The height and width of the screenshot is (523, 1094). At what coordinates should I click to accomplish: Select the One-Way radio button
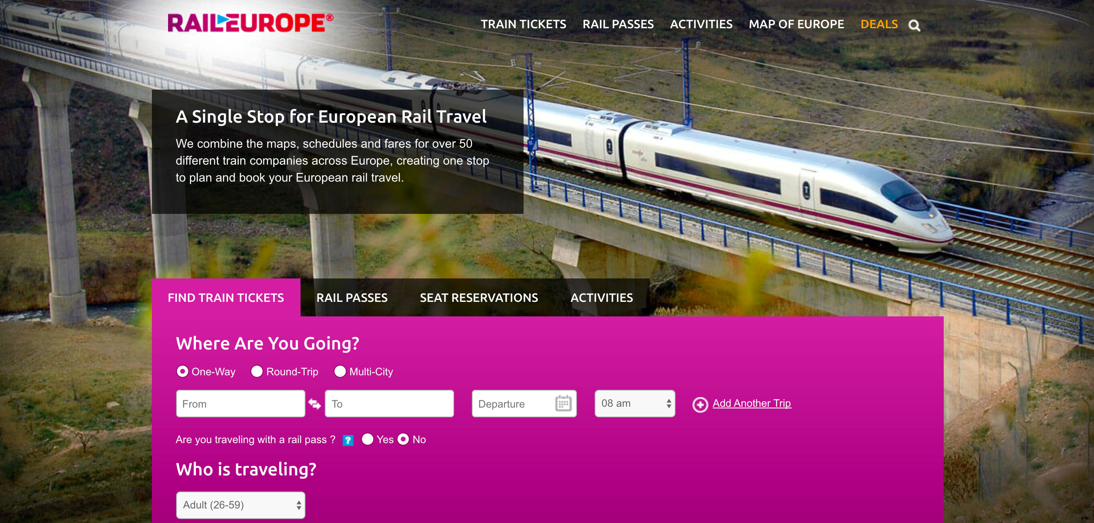[182, 372]
